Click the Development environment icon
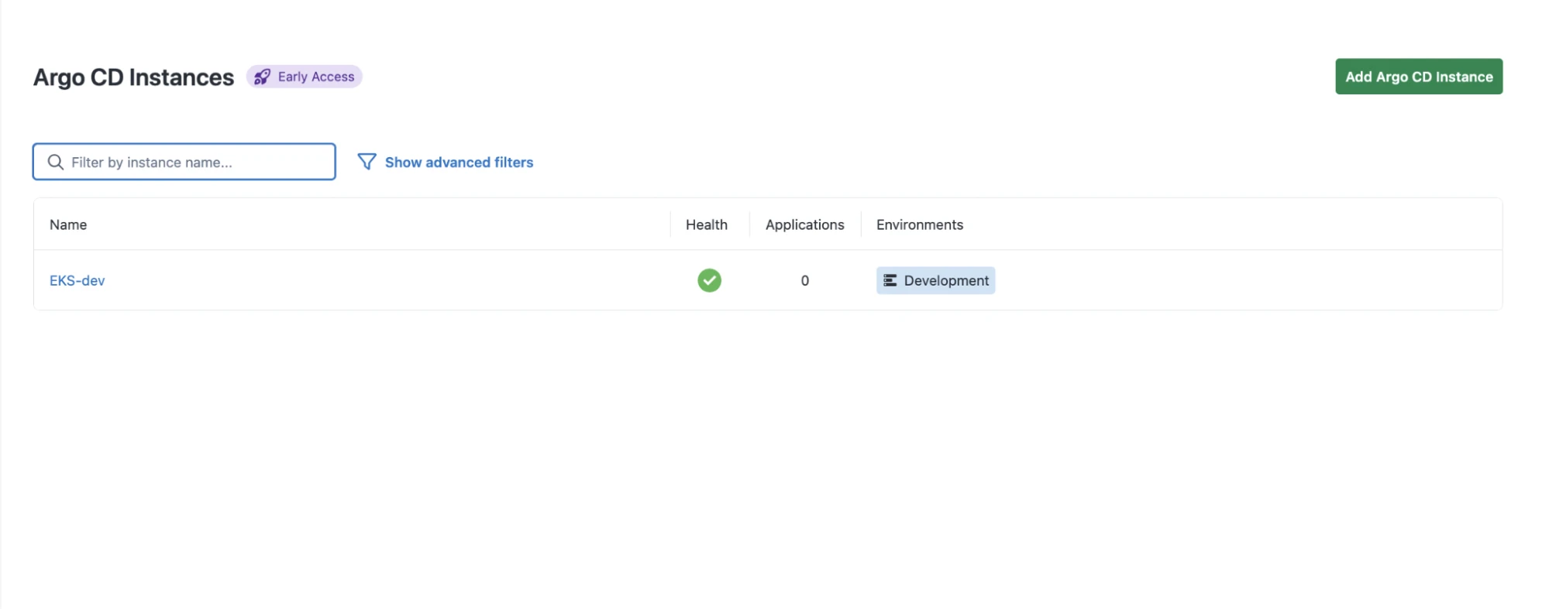1549x609 pixels. [890, 280]
